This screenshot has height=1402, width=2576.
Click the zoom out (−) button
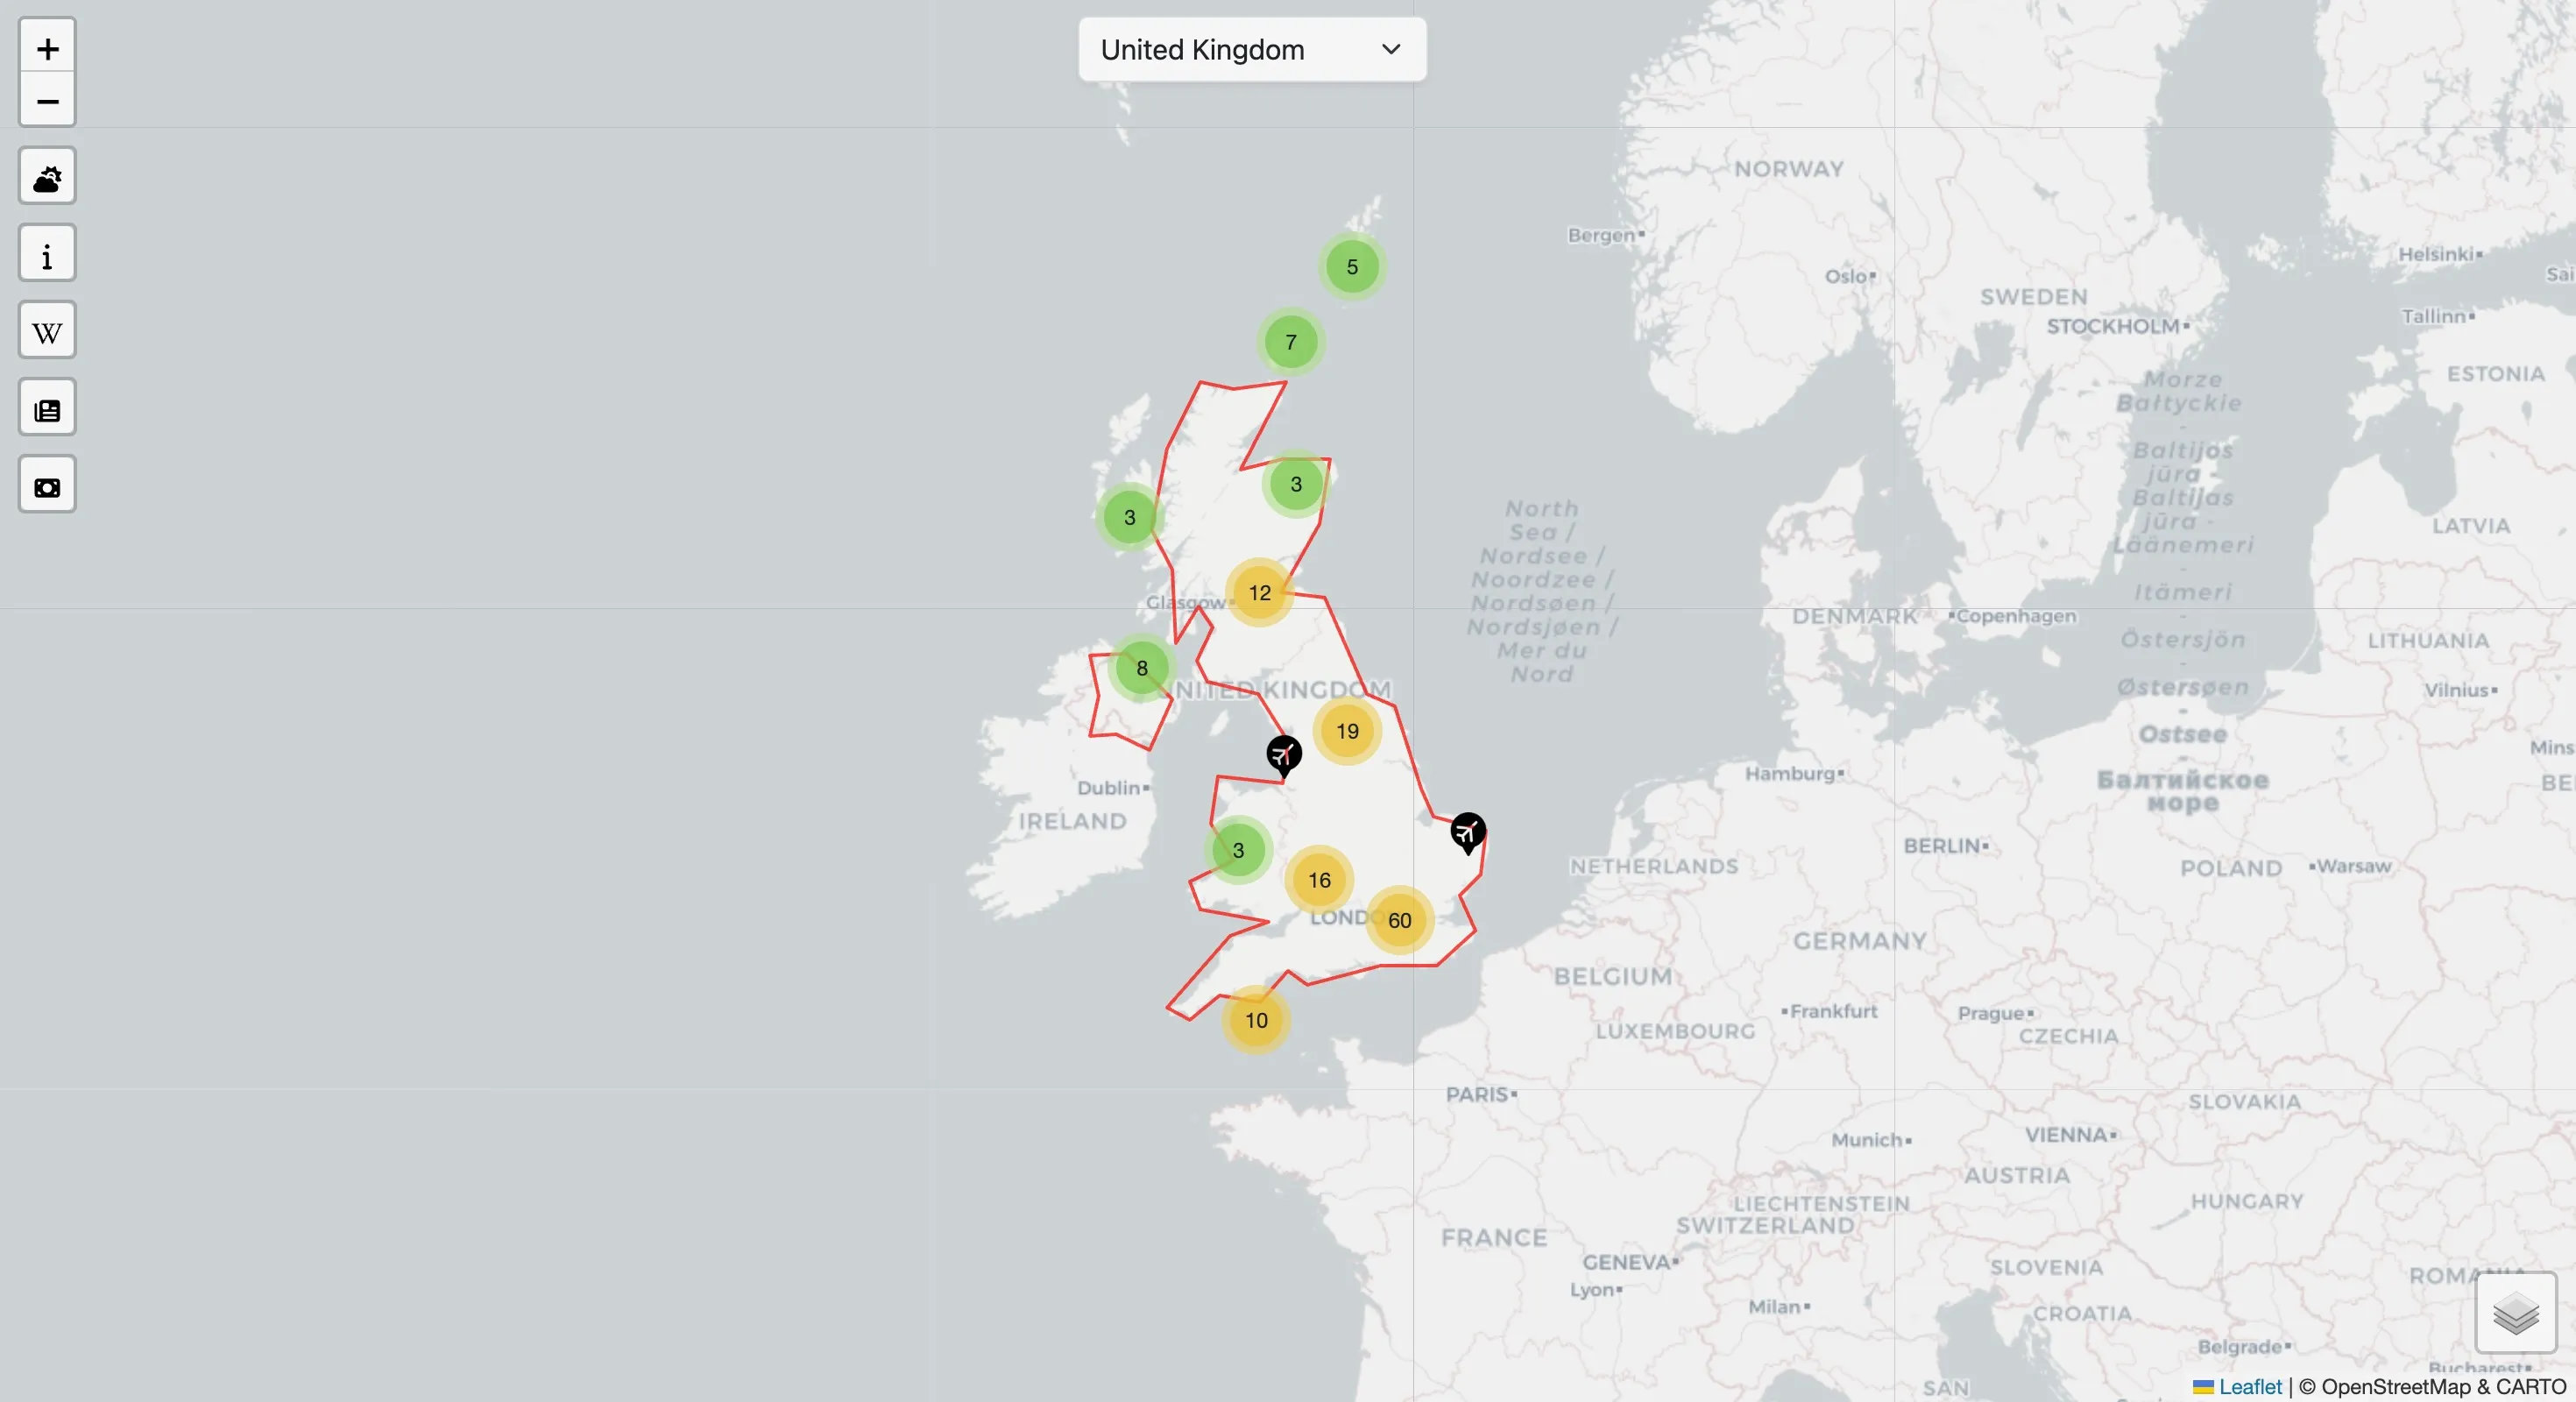point(46,100)
